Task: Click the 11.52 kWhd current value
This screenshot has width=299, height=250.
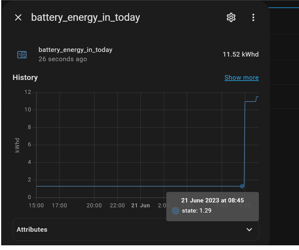Action: (240, 54)
